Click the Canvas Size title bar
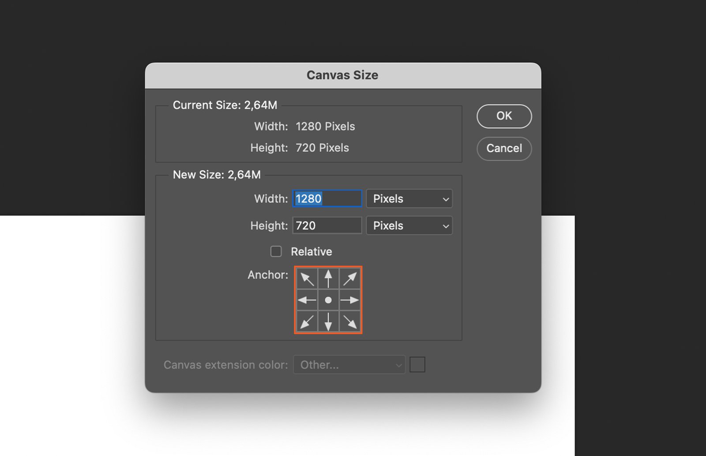706x456 pixels. 342,75
